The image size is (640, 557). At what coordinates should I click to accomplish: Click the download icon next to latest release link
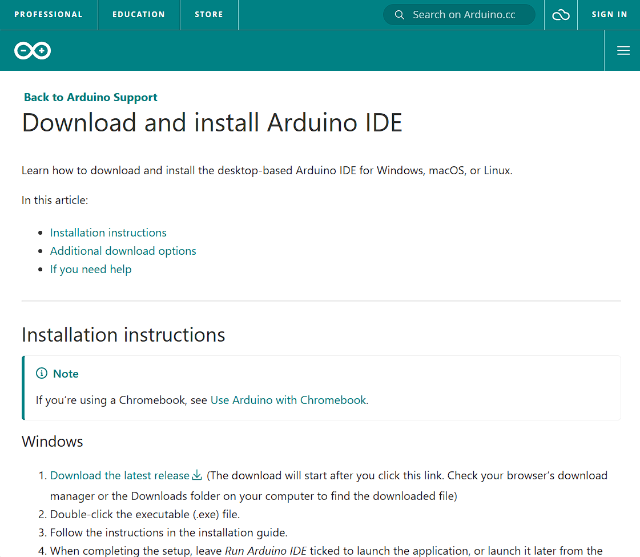point(197,475)
